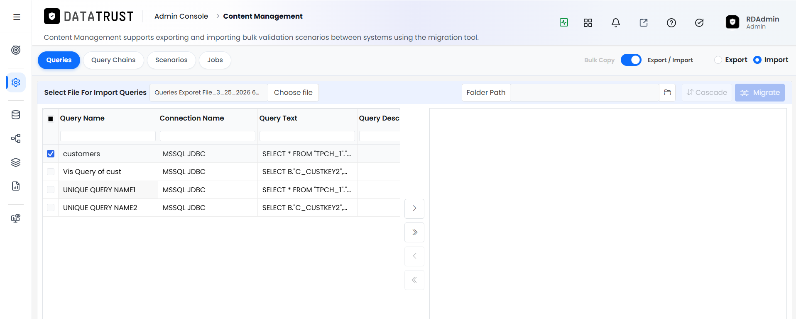Check the UNIQUE QUERY NAME2 checkbox
The image size is (796, 319).
coord(51,208)
